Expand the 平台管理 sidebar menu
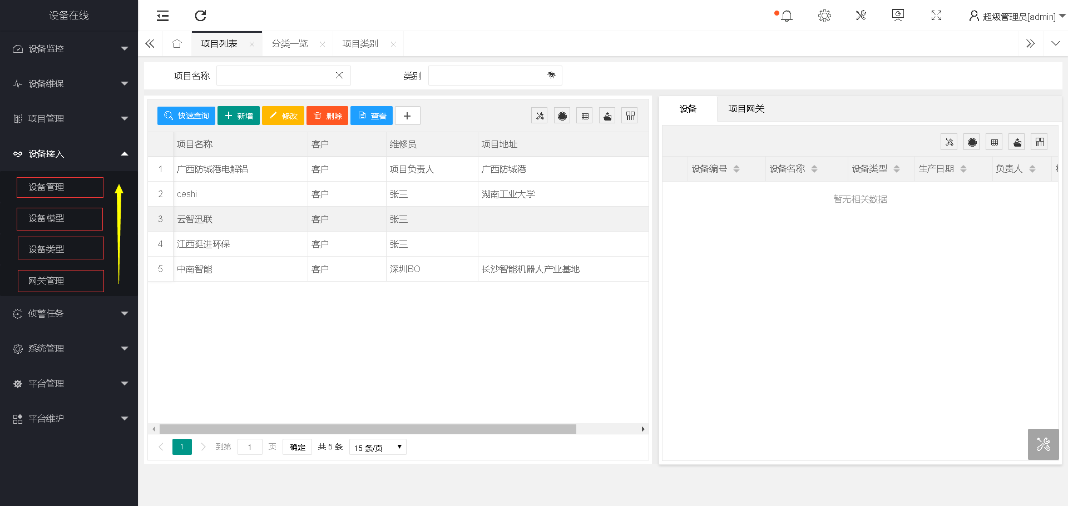1068x506 pixels. pos(69,384)
